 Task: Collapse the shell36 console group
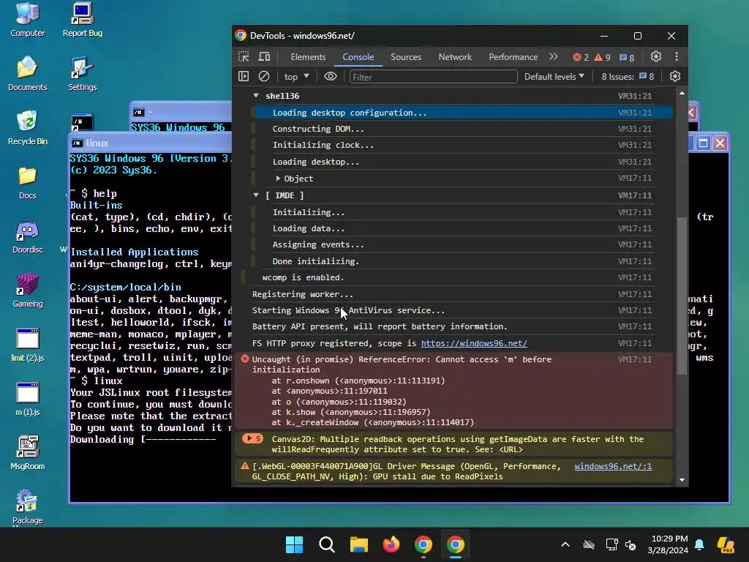[256, 96]
